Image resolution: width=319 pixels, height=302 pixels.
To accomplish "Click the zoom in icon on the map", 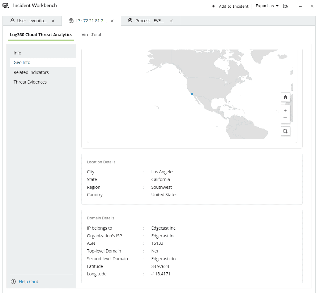I will tap(285, 110).
